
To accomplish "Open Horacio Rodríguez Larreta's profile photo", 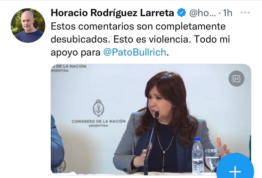I will tap(28, 25).
